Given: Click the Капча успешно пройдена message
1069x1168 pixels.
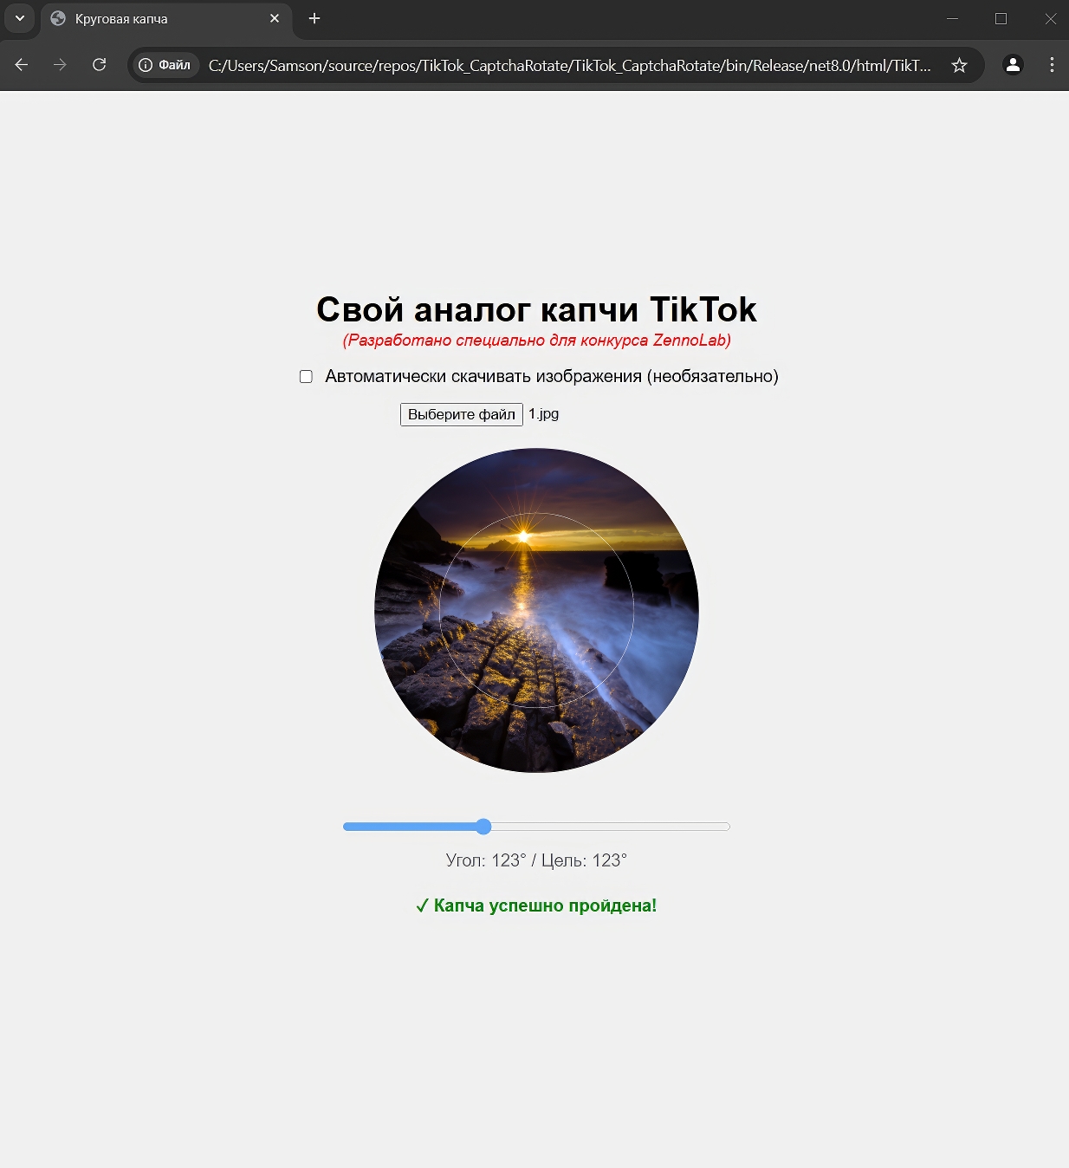Looking at the screenshot, I should click(x=536, y=905).
